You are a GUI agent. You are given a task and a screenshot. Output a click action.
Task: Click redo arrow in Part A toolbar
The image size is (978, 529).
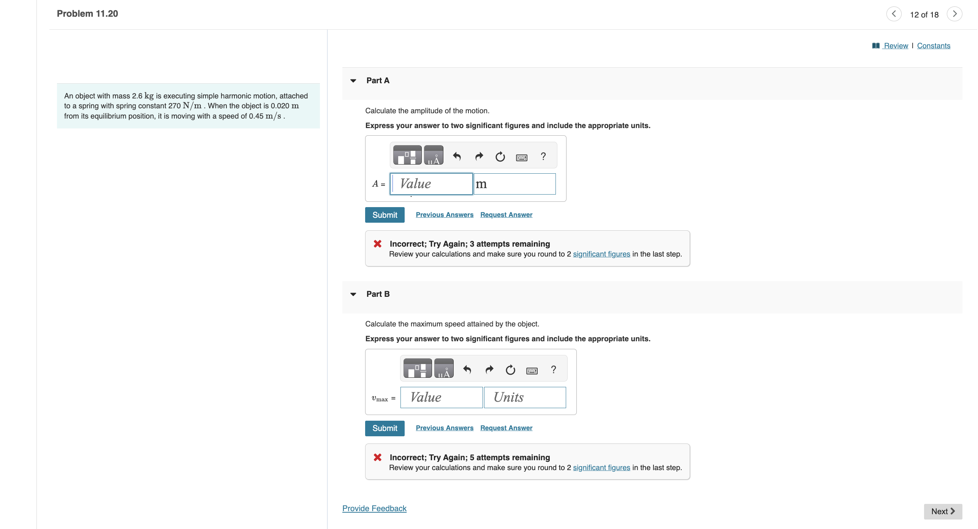coord(479,156)
